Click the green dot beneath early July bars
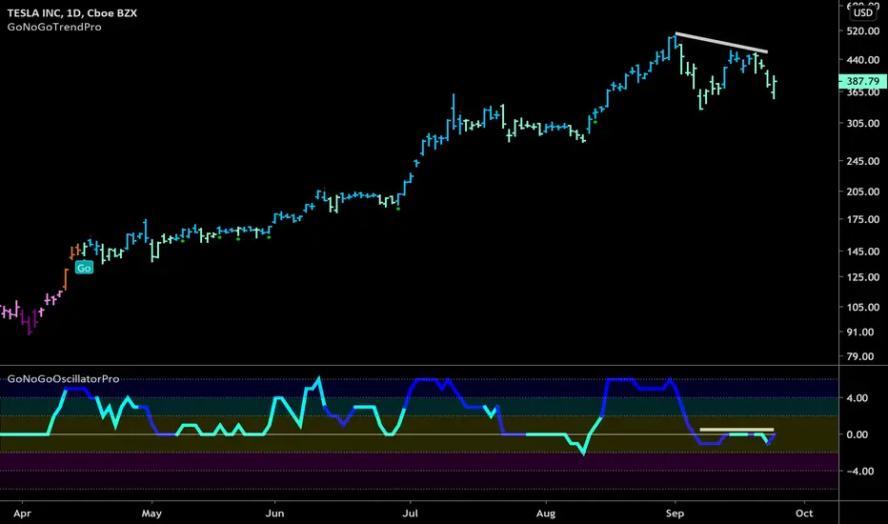 (x=398, y=209)
